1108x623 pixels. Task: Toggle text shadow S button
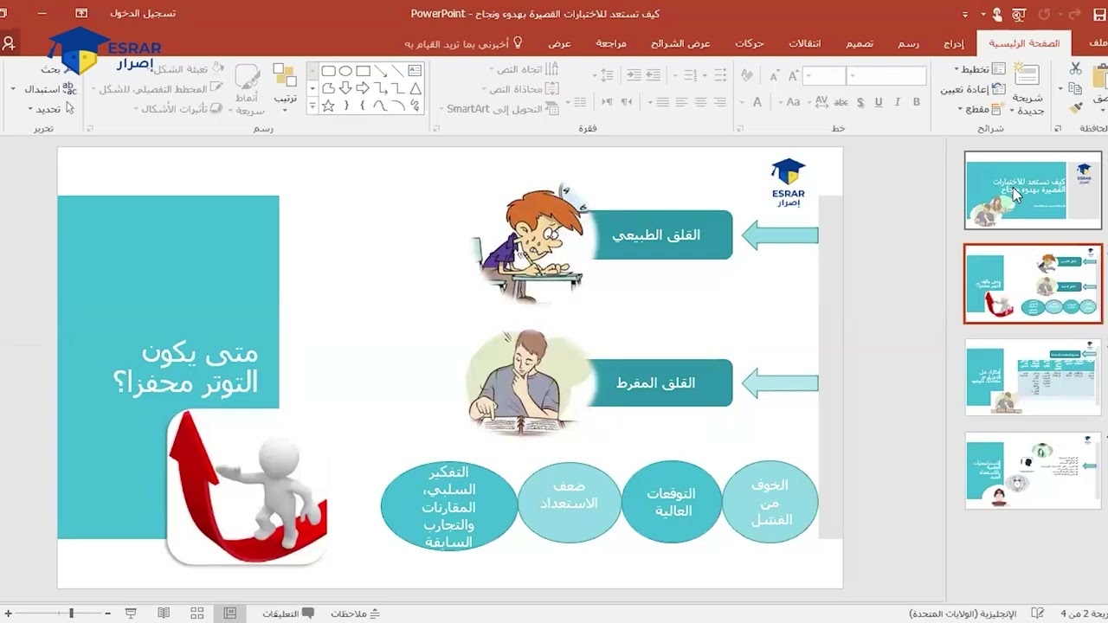tap(860, 102)
